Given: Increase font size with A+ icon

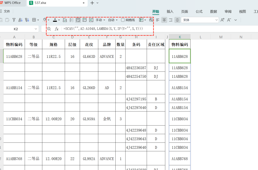Looking at the screenshot, I should point(222,20).
